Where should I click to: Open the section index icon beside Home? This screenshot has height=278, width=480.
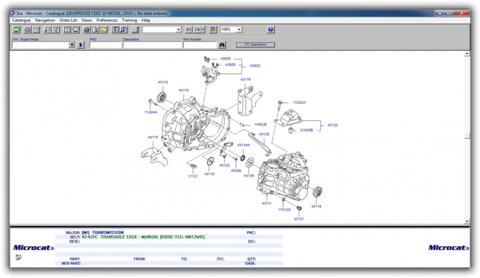pyautogui.click(x=37, y=30)
